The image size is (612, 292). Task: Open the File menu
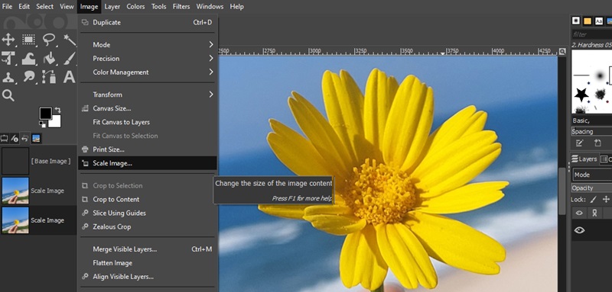point(7,7)
